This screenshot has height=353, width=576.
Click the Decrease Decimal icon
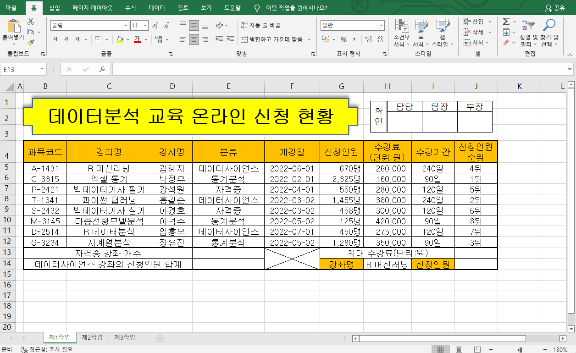[x=379, y=39]
